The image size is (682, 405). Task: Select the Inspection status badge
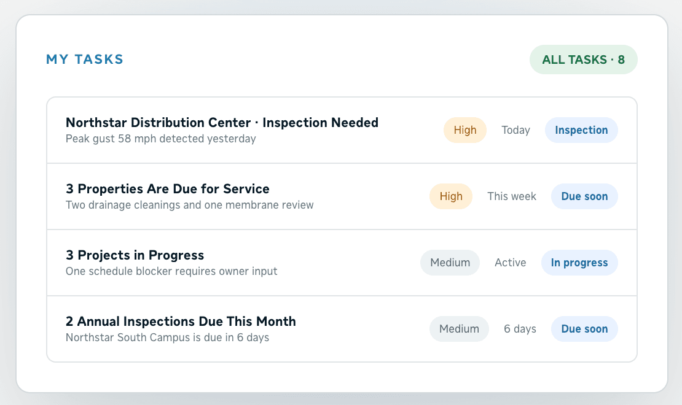(x=581, y=130)
